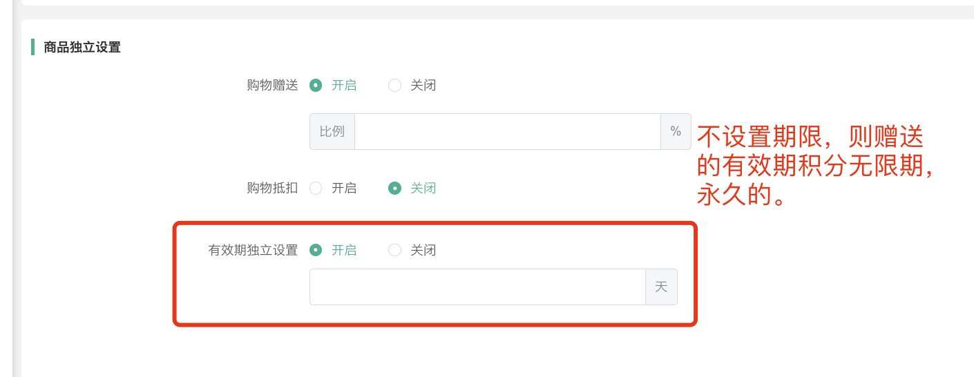Click the validity days input box
The height and width of the screenshot is (377, 974).
click(477, 287)
